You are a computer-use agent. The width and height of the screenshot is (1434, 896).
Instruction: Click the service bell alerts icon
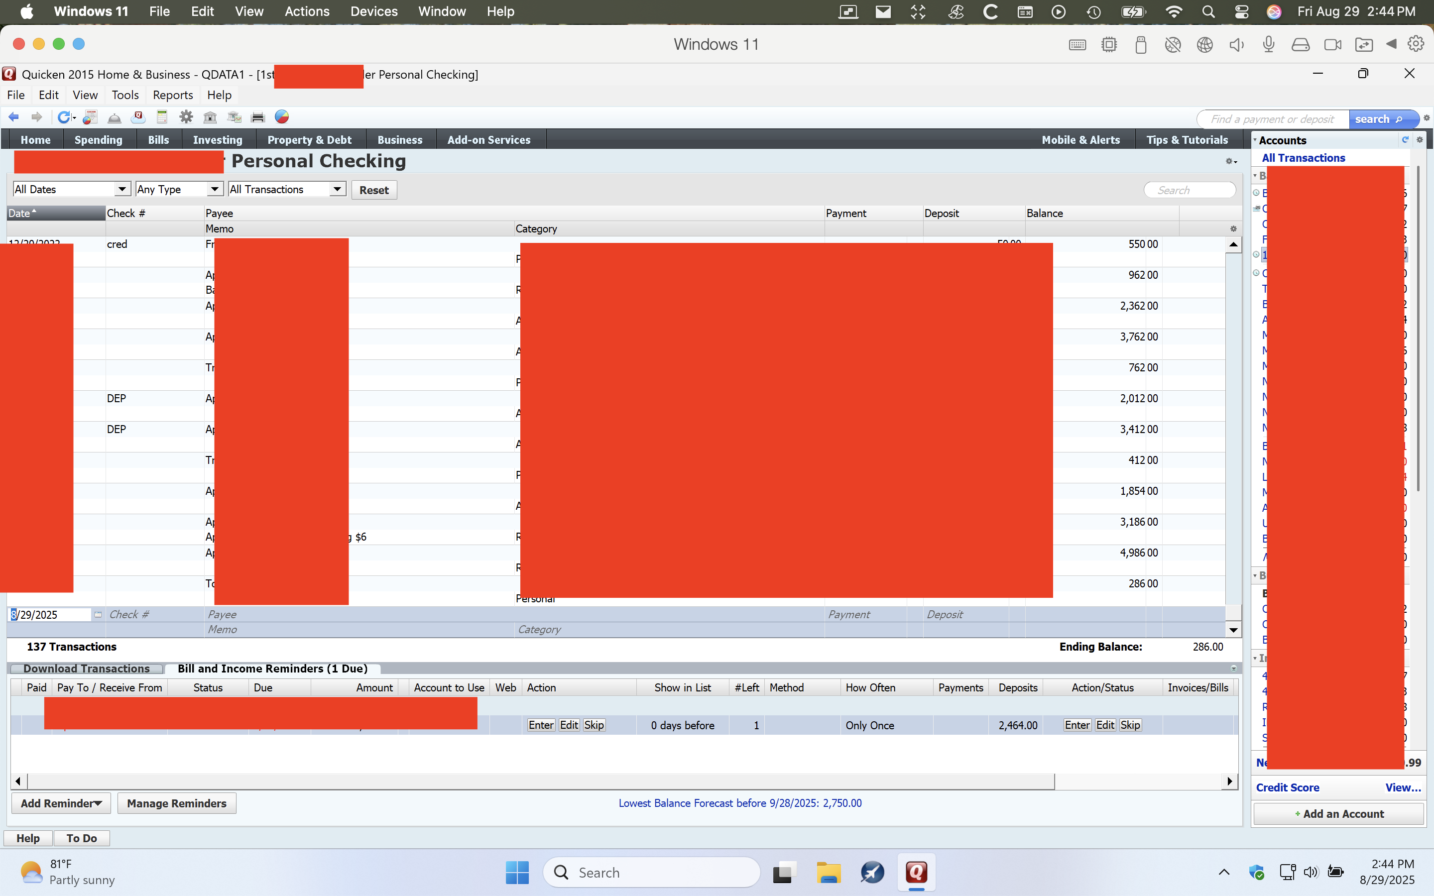[115, 117]
